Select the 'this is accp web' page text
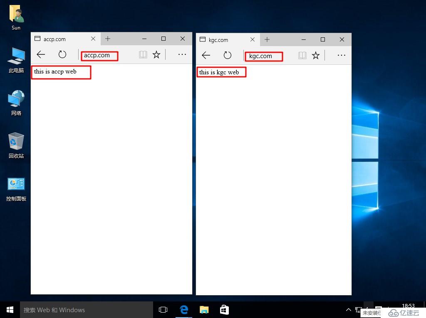 point(55,71)
